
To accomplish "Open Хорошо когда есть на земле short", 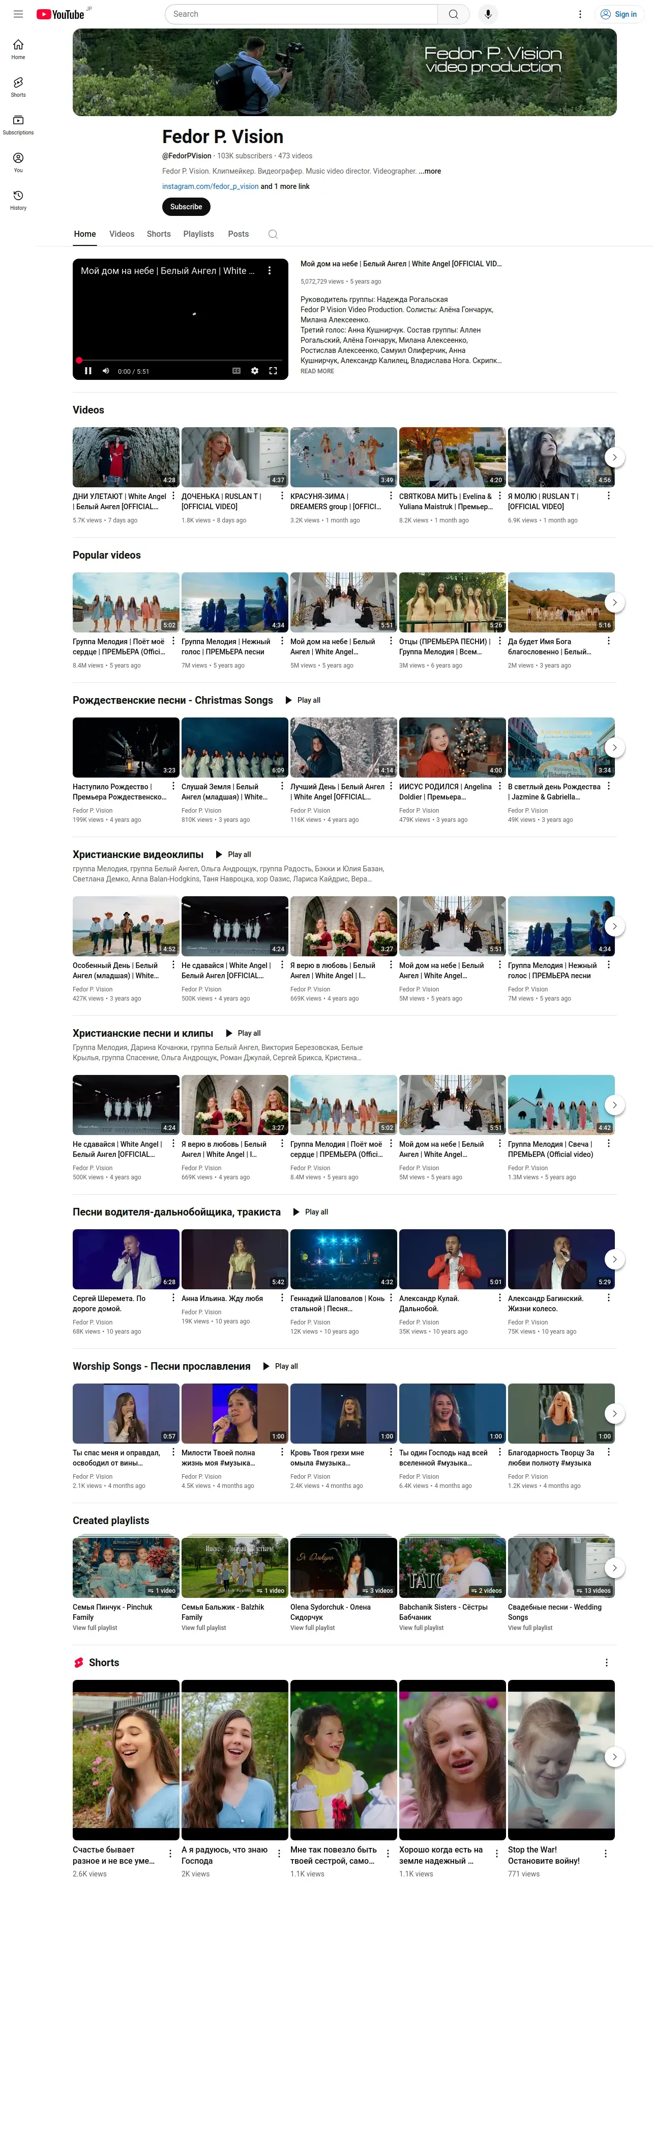I will coord(453,1761).
